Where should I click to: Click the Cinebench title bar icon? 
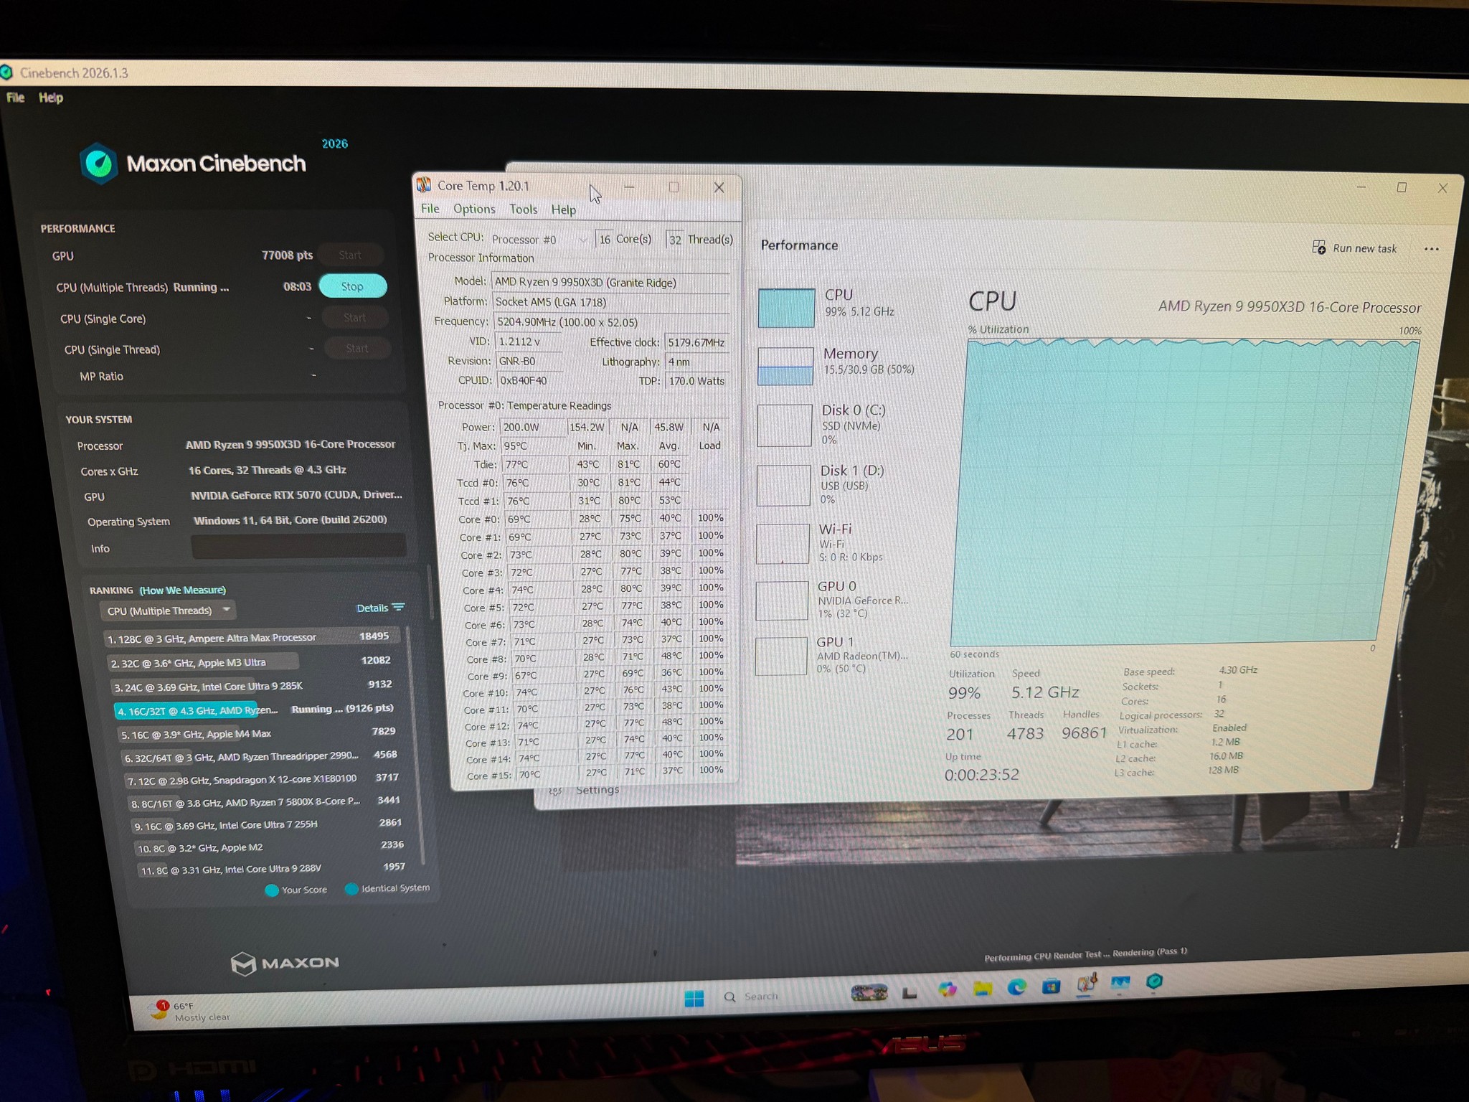pyautogui.click(x=7, y=72)
